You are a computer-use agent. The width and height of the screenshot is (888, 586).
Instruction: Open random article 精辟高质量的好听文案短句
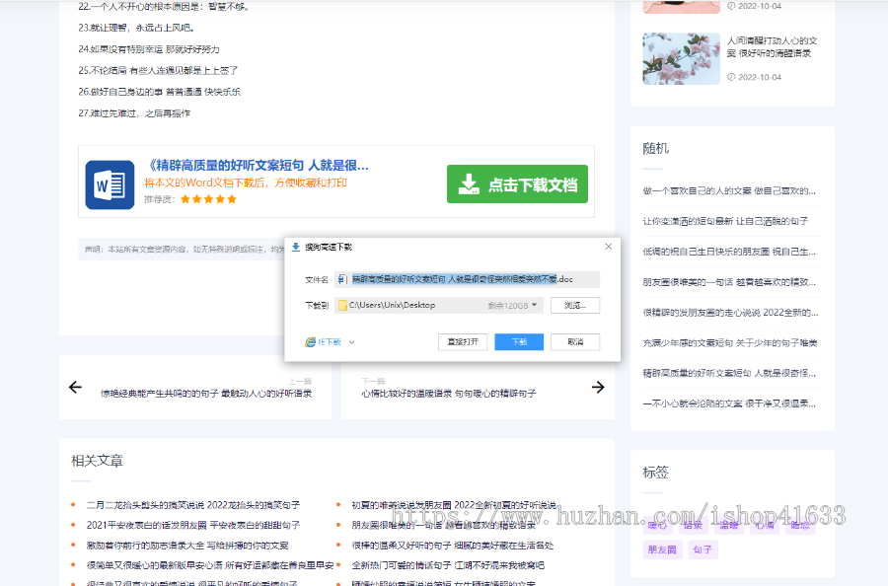tap(729, 373)
